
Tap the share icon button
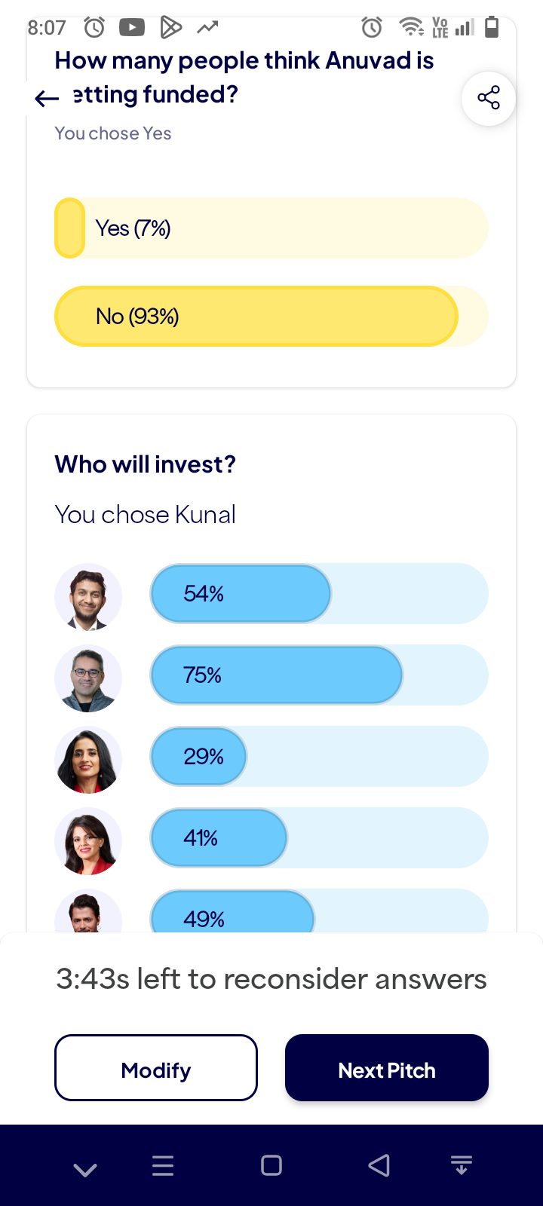pos(488,98)
